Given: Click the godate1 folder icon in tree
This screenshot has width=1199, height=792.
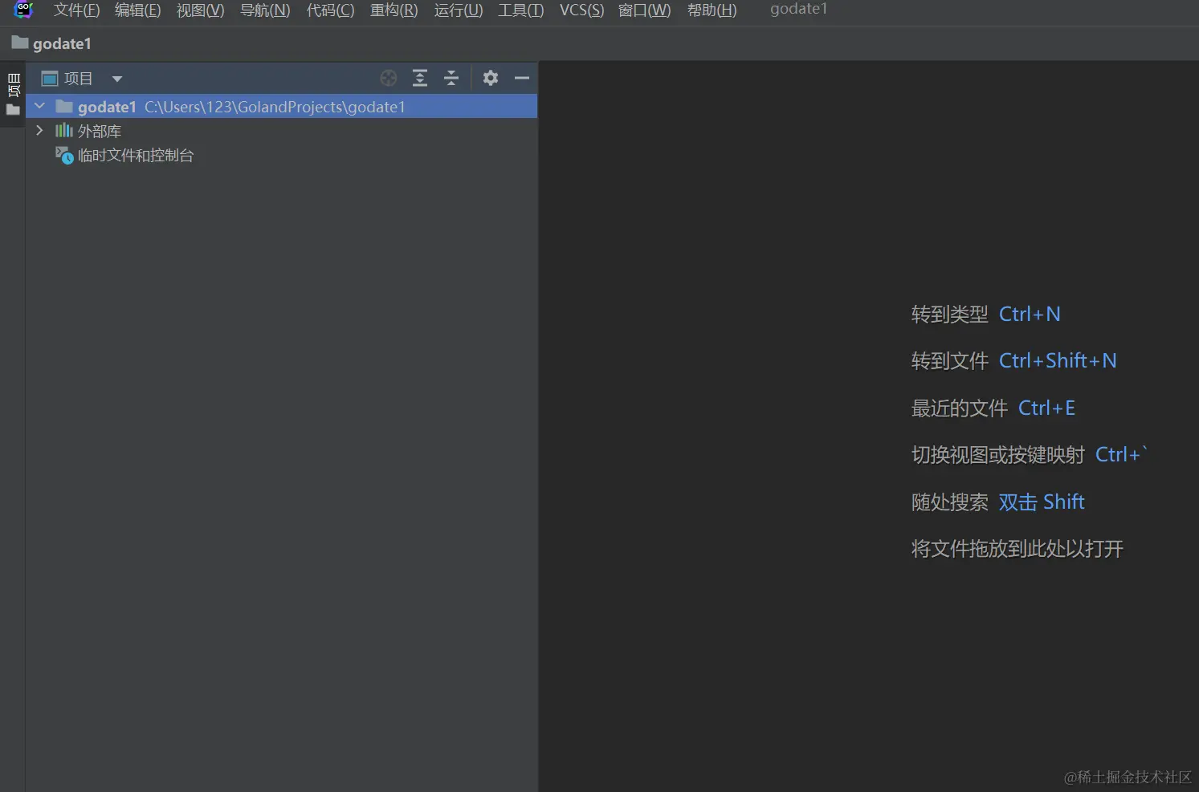Looking at the screenshot, I should (64, 106).
